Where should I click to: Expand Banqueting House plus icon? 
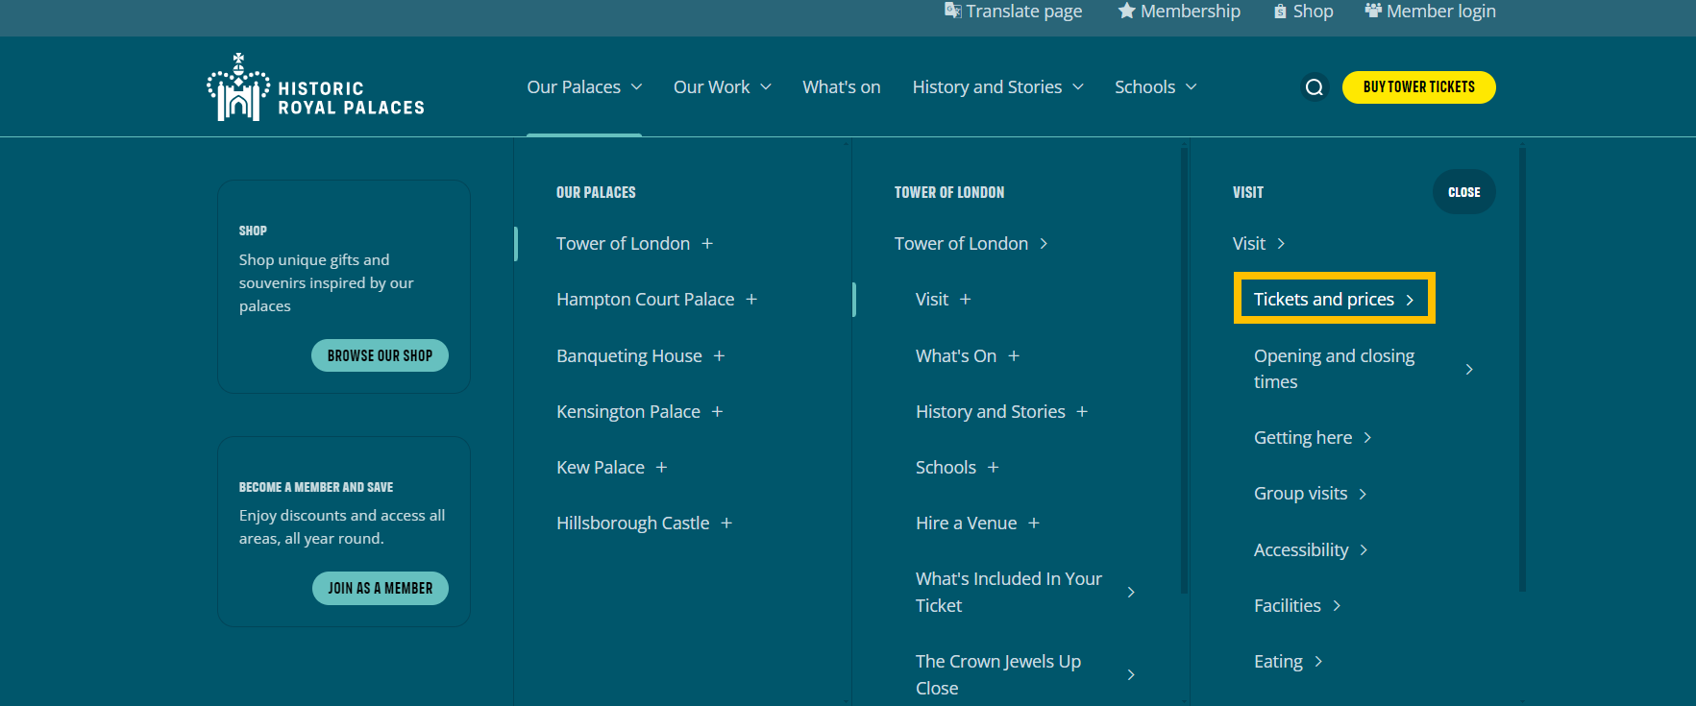[x=719, y=356]
